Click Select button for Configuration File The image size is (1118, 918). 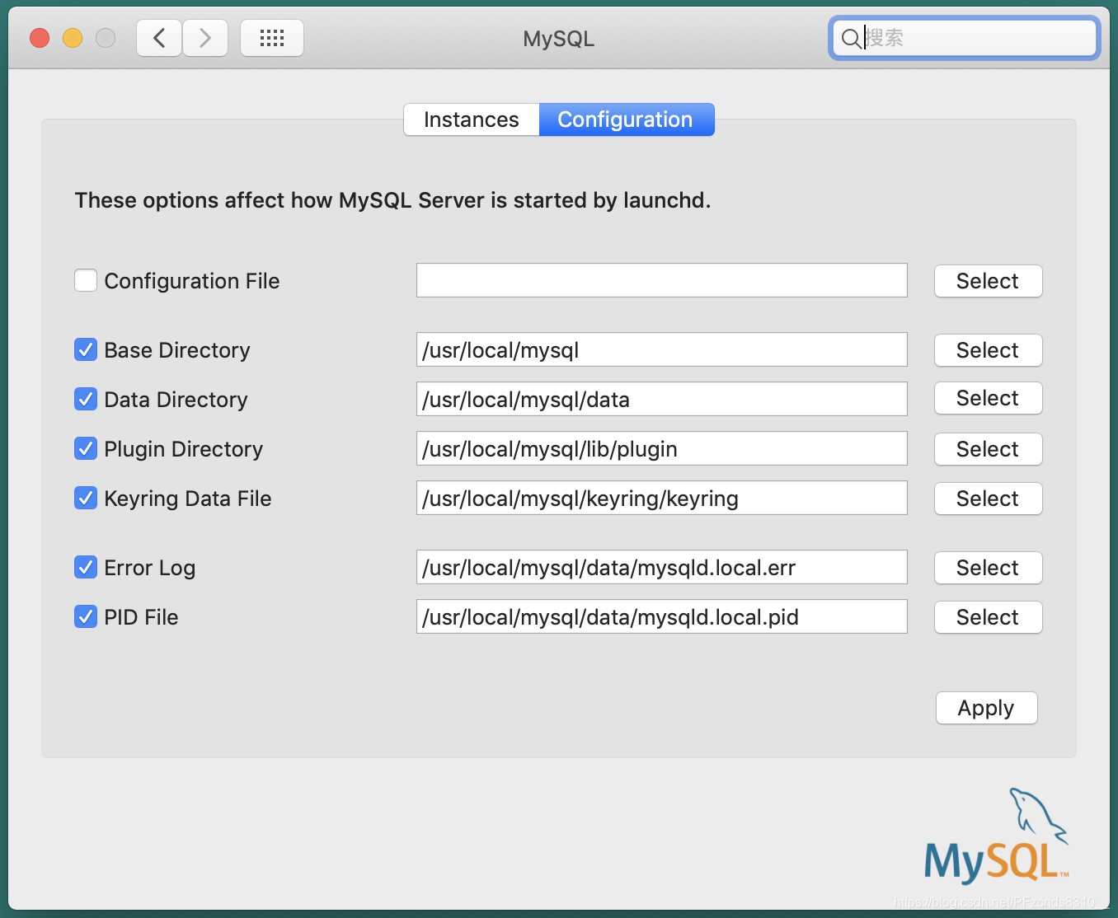[988, 281]
